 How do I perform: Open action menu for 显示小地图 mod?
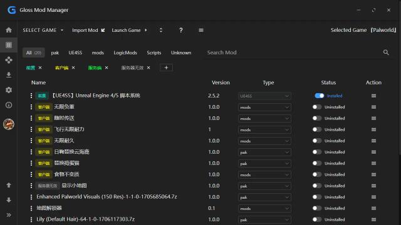[x=373, y=186]
